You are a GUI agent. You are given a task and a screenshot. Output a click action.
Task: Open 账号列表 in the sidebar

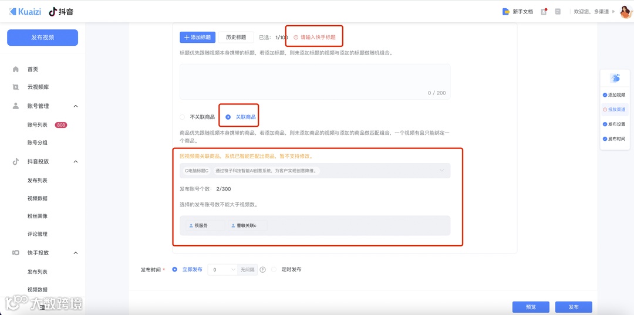coord(37,125)
